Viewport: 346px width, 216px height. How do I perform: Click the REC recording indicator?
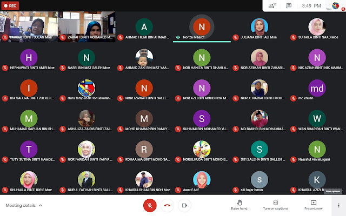pos(10,6)
